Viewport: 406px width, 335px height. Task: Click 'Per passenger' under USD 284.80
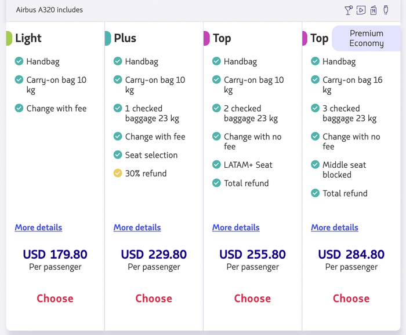click(351, 267)
